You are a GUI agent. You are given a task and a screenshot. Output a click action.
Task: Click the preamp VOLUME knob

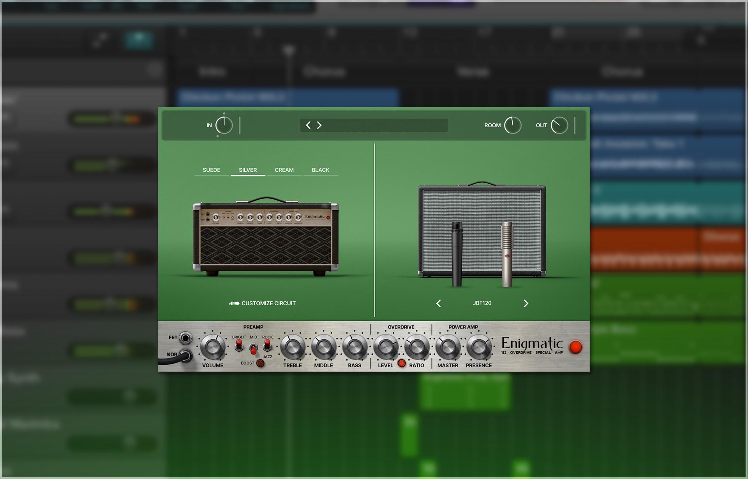coord(213,347)
